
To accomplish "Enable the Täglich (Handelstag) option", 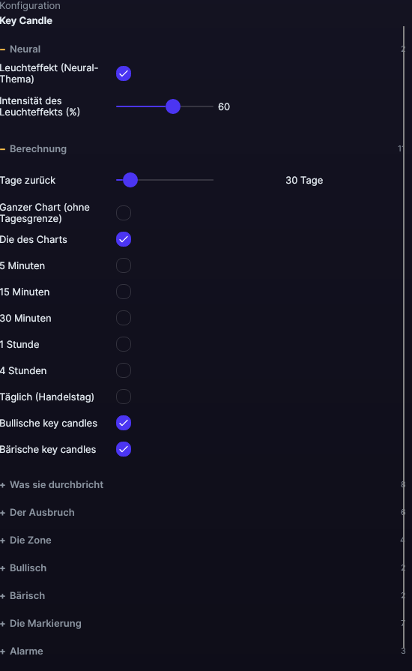I will point(124,397).
